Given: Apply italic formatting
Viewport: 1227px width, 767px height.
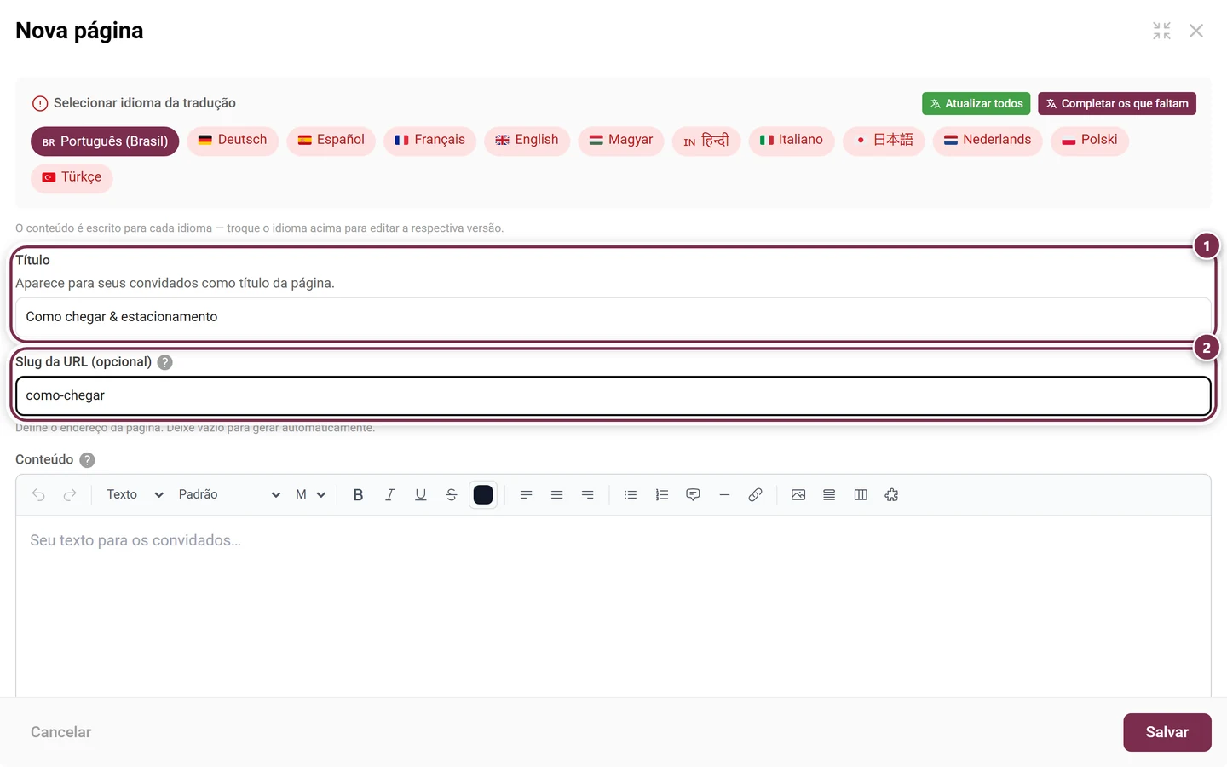Looking at the screenshot, I should (389, 494).
